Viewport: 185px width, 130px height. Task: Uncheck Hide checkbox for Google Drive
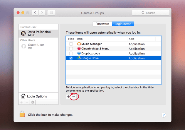tap(71, 58)
